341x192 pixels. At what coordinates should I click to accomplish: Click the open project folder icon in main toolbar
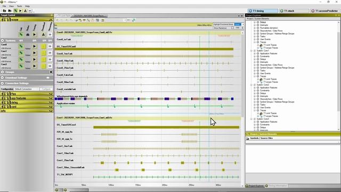(4, 11)
